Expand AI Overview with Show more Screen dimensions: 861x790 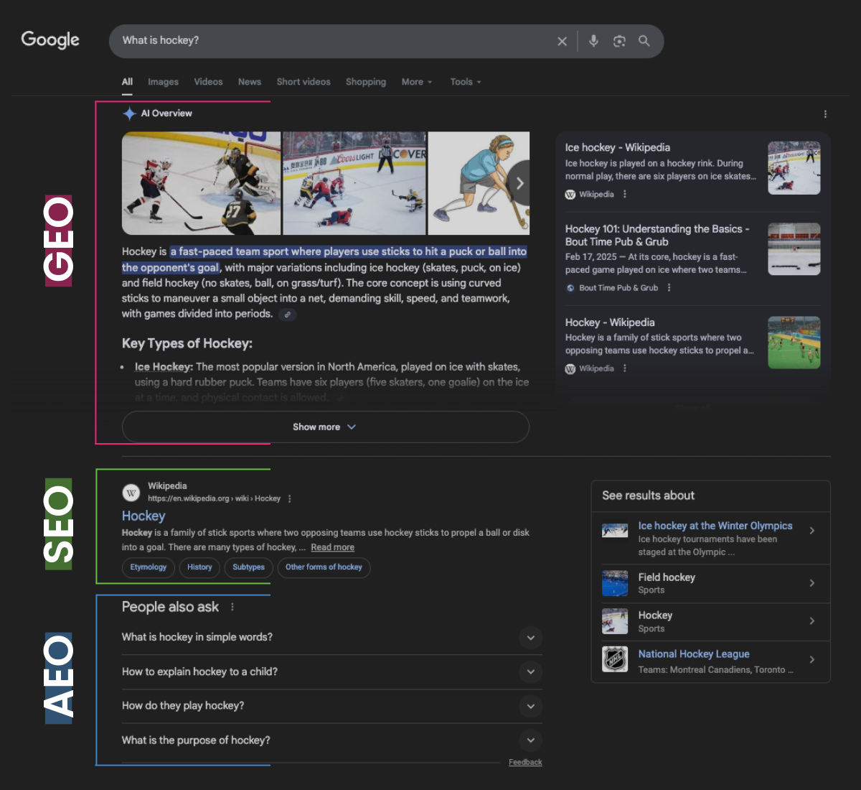click(x=326, y=427)
